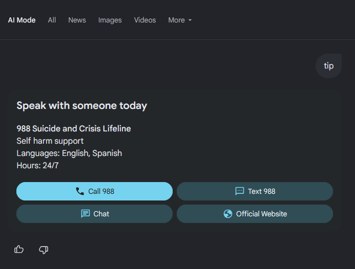The width and height of the screenshot is (355, 269).
Task: Switch to the AI Mode tab
Action: pos(22,20)
